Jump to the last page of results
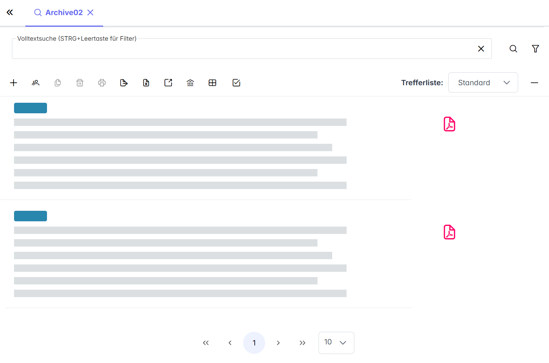 pyautogui.click(x=302, y=343)
